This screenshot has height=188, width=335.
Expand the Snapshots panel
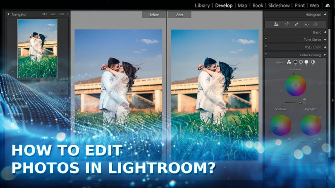8,106
